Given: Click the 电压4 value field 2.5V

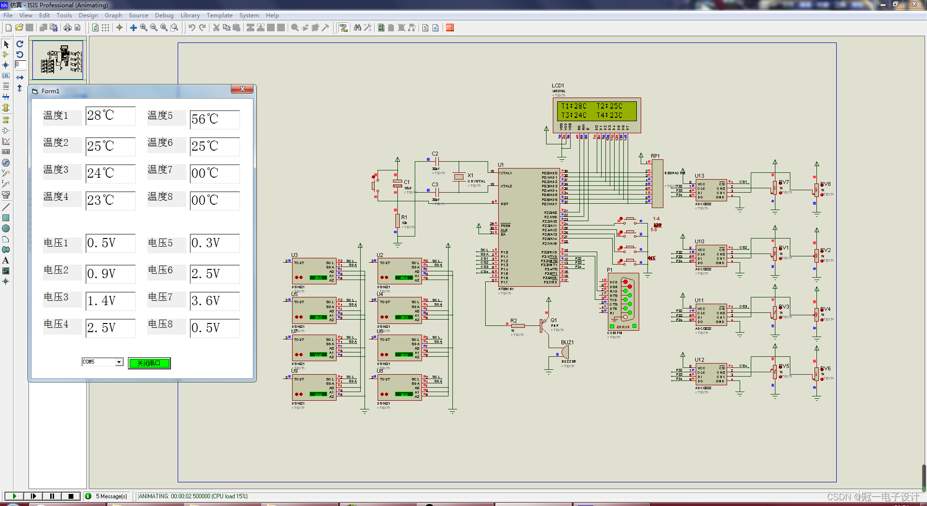Looking at the screenshot, I should (111, 328).
